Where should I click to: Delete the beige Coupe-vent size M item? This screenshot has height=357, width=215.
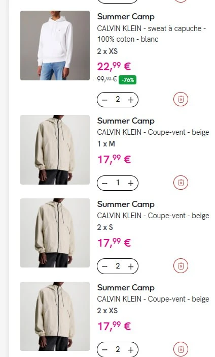coord(181,183)
